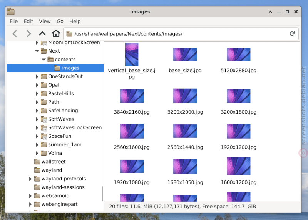Click the Next folder icon in the tree
The height and width of the screenshot is (220, 308).
coord(44,51)
